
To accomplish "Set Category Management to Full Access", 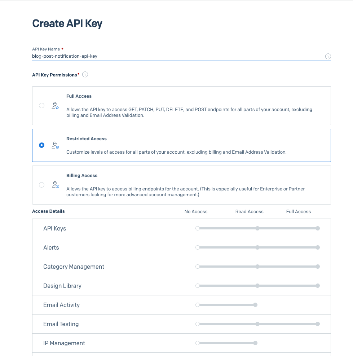I will pos(318,267).
